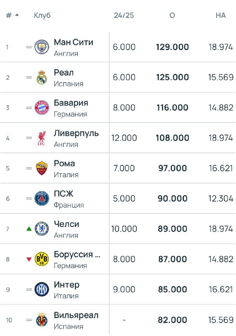This screenshot has height=336, width=236.
Task: Click the Roma club crest
Action: click(42, 168)
